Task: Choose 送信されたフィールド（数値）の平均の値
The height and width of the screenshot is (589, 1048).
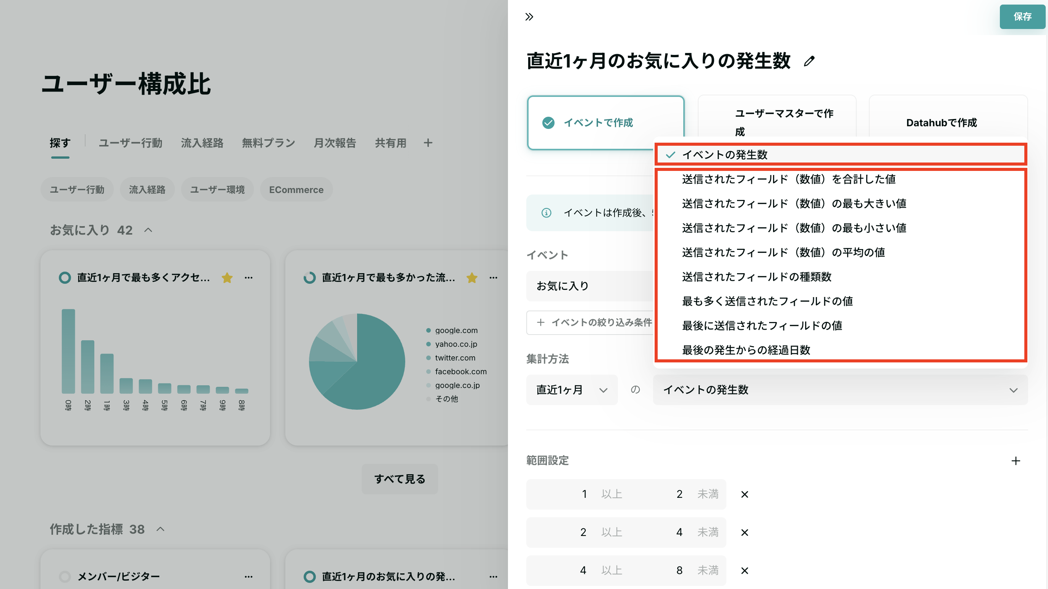Action: [x=840, y=252]
